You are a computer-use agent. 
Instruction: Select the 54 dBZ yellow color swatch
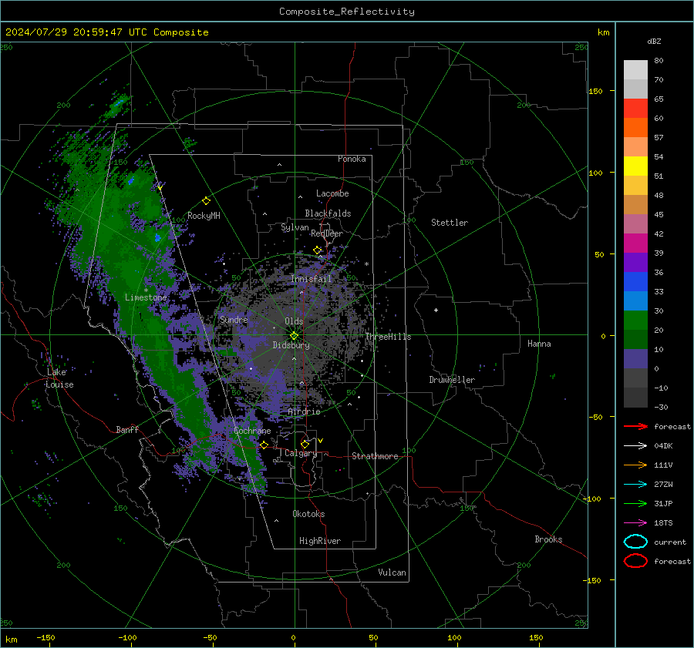635,166
